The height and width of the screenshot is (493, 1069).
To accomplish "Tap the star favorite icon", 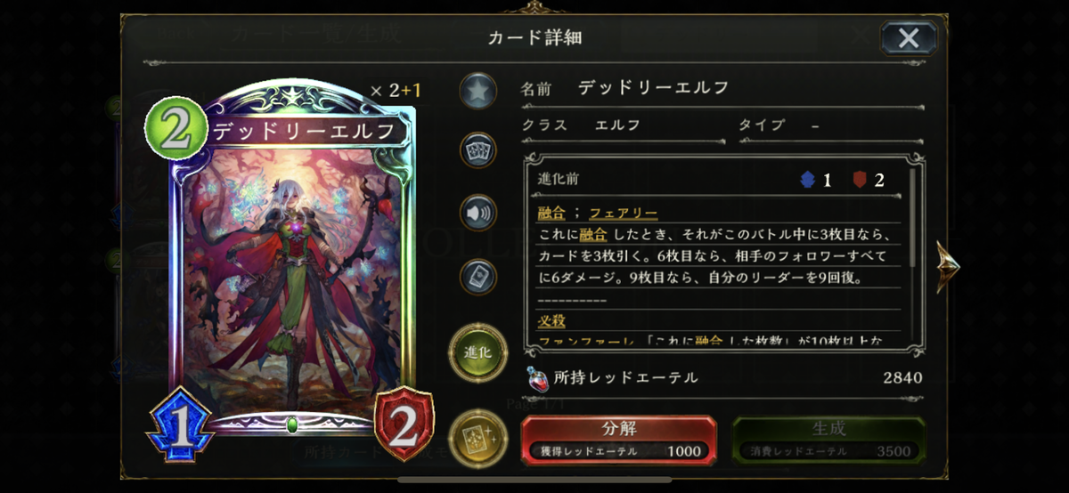I will (478, 91).
